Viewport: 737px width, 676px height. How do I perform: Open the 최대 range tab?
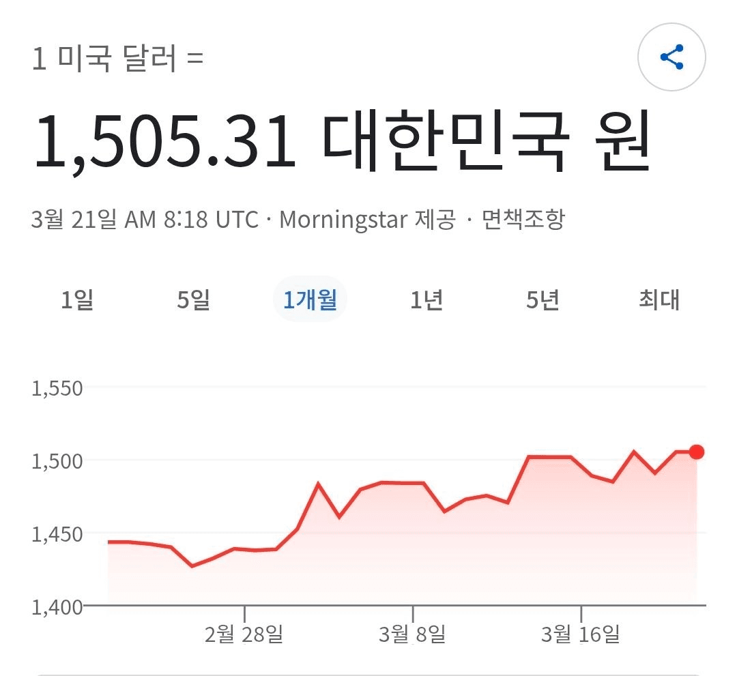(659, 299)
